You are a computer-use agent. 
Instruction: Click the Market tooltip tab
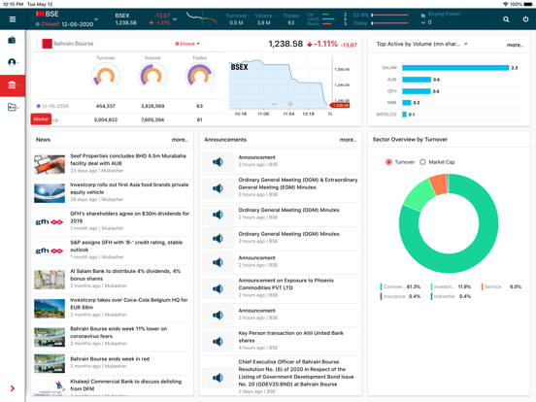(41, 119)
